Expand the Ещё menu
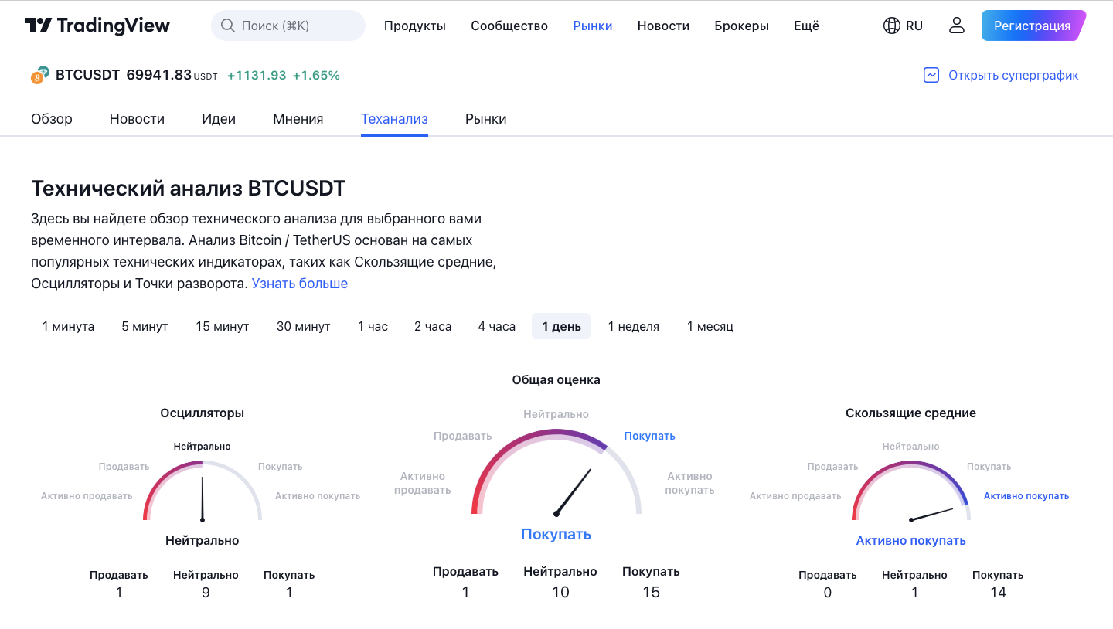Screen dimensions: 1113x629 pyautogui.click(x=806, y=25)
